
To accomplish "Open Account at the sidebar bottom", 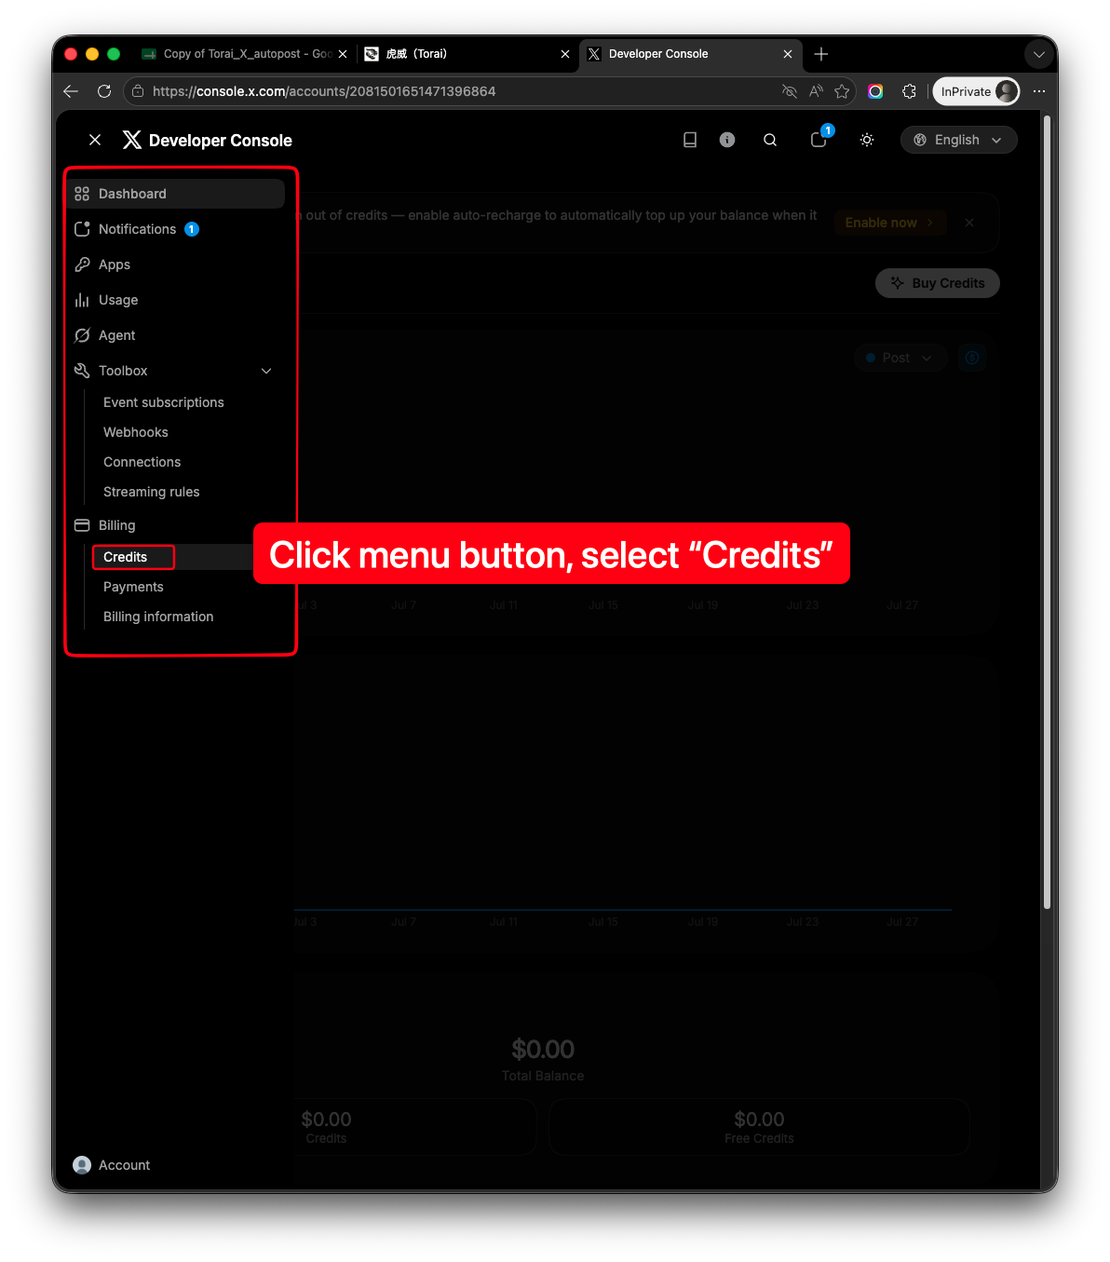I will pyautogui.click(x=112, y=1165).
